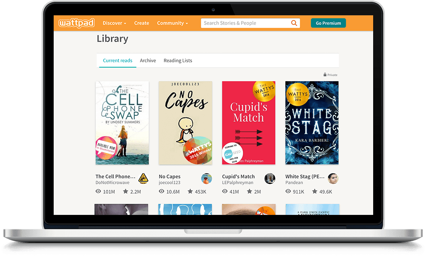Click the Wattpad logo
Viewport: 426px width, 257px height.
tap(76, 23)
